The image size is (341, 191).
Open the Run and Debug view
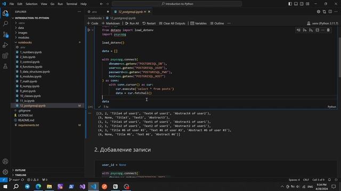pos(5,45)
